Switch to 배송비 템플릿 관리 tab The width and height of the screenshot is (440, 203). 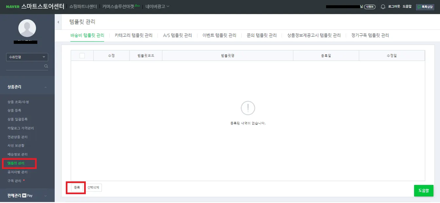point(87,35)
